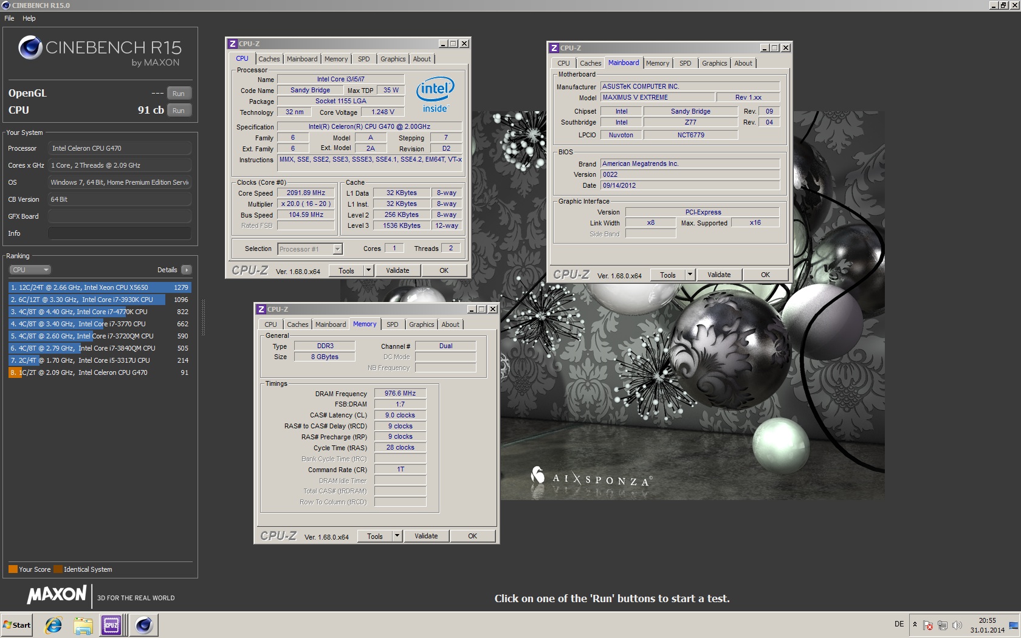Switch to SPD tab in CPU window
The image size is (1021, 638).
pyautogui.click(x=364, y=59)
